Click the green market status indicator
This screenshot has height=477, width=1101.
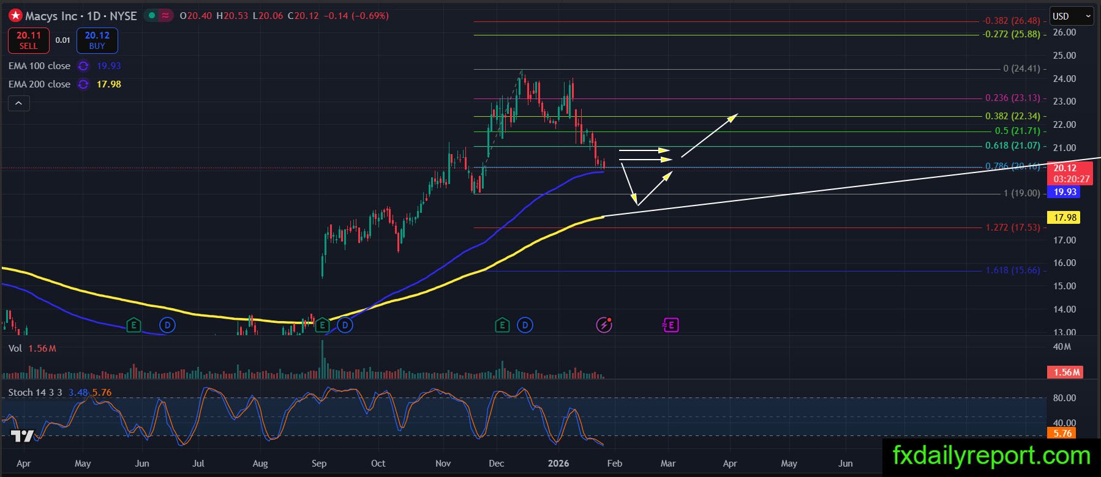click(x=152, y=15)
